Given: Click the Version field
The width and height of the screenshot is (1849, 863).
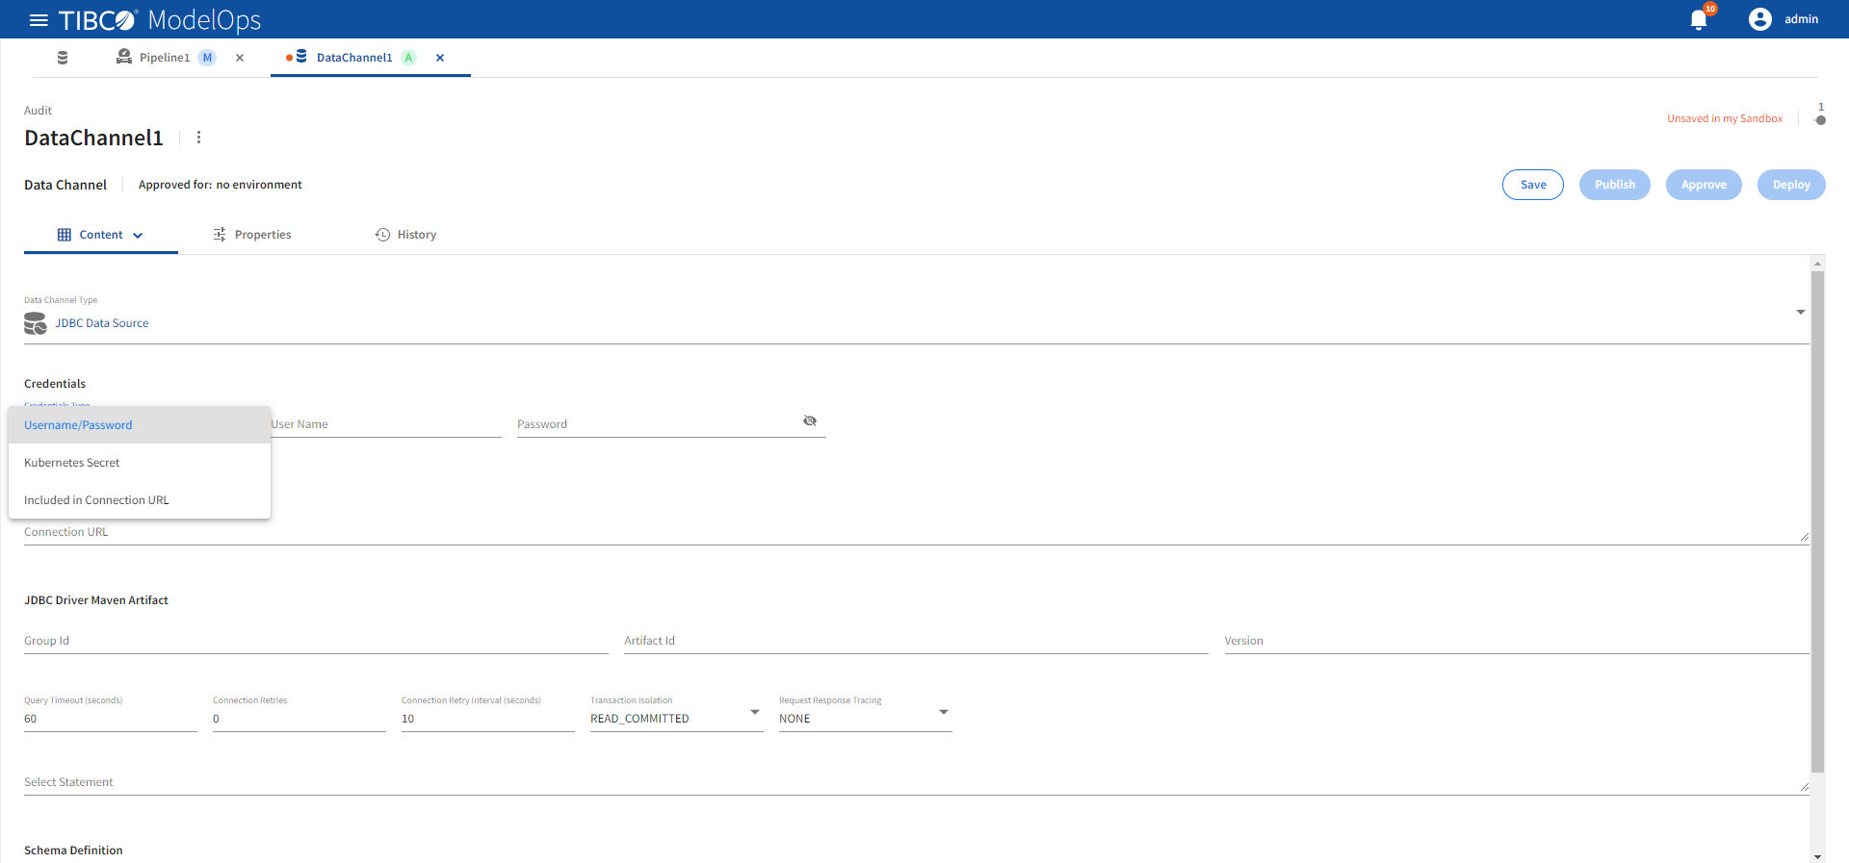Looking at the screenshot, I should [1517, 641].
